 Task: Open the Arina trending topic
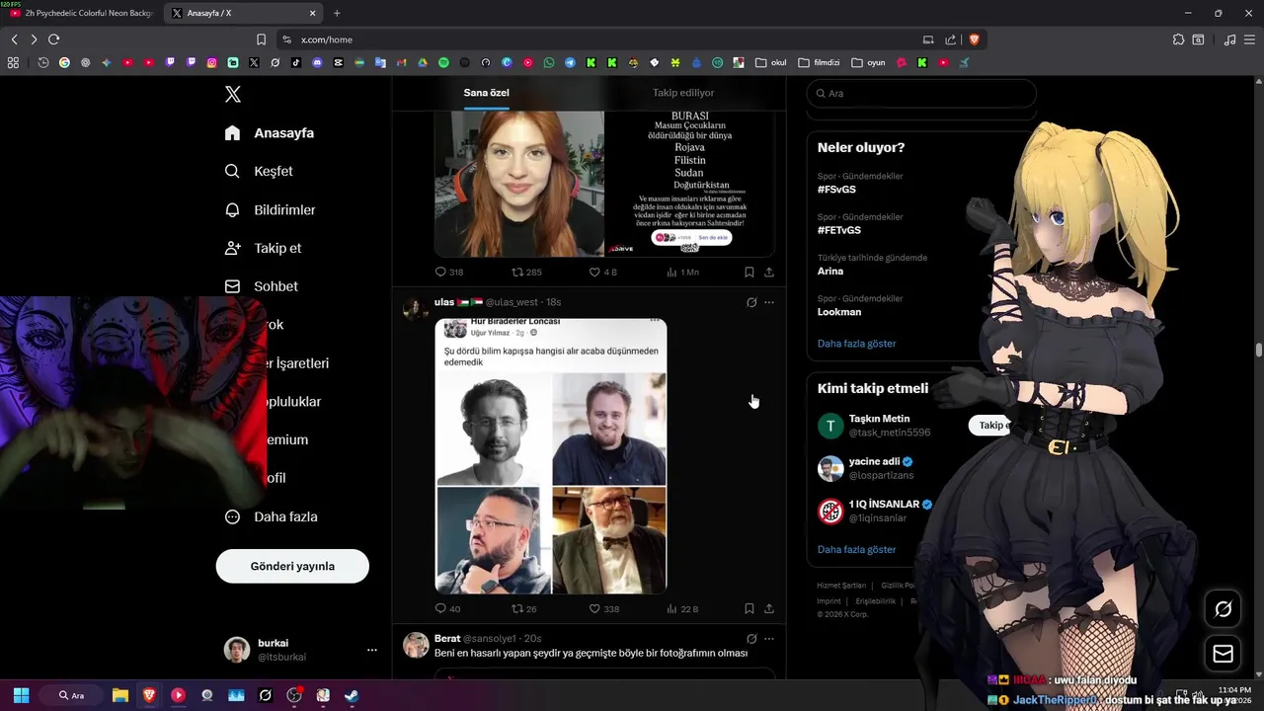click(x=830, y=271)
